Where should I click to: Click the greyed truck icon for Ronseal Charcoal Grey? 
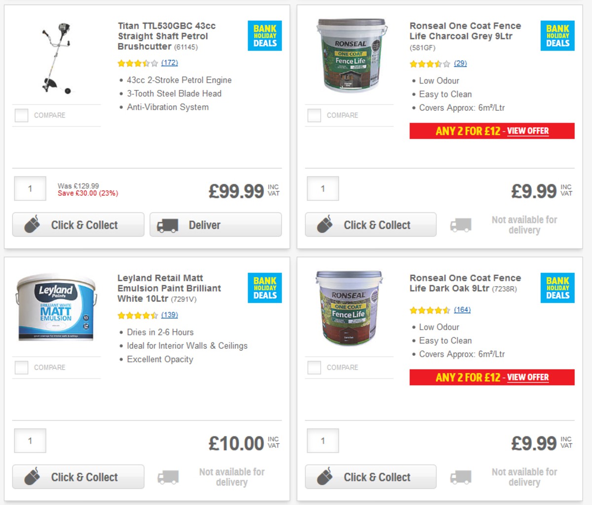tap(460, 225)
